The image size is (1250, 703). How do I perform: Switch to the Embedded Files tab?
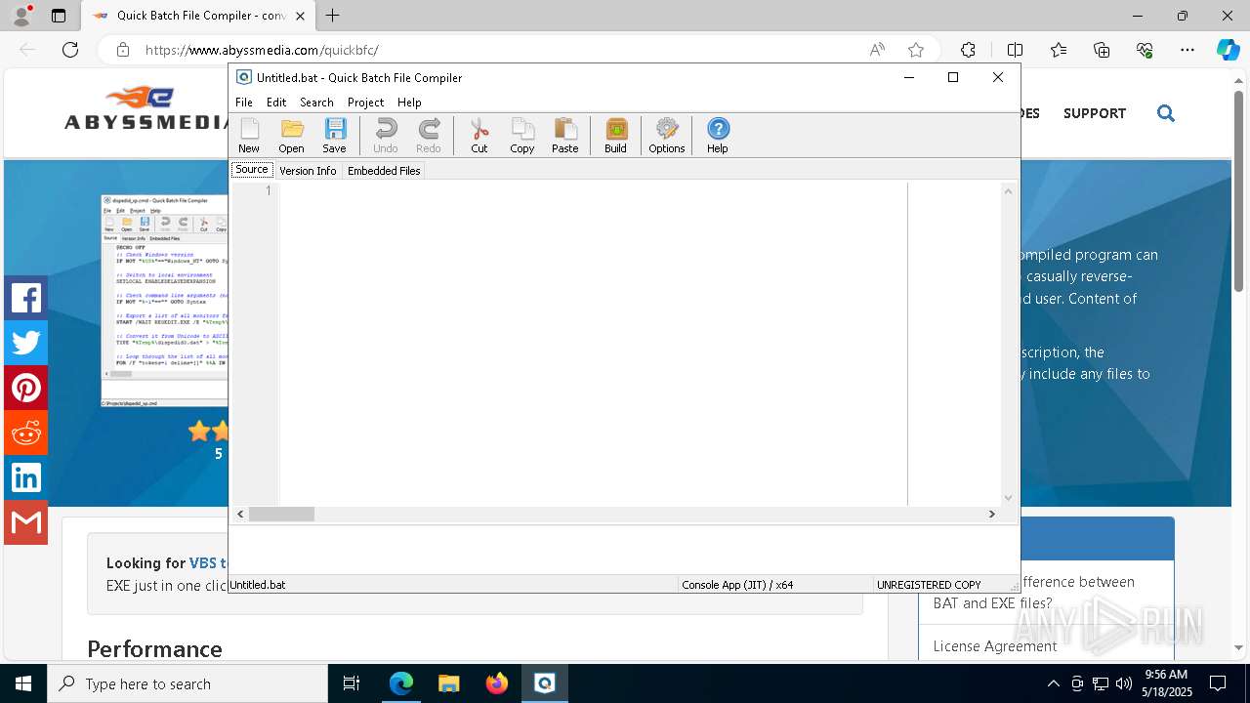click(x=384, y=171)
